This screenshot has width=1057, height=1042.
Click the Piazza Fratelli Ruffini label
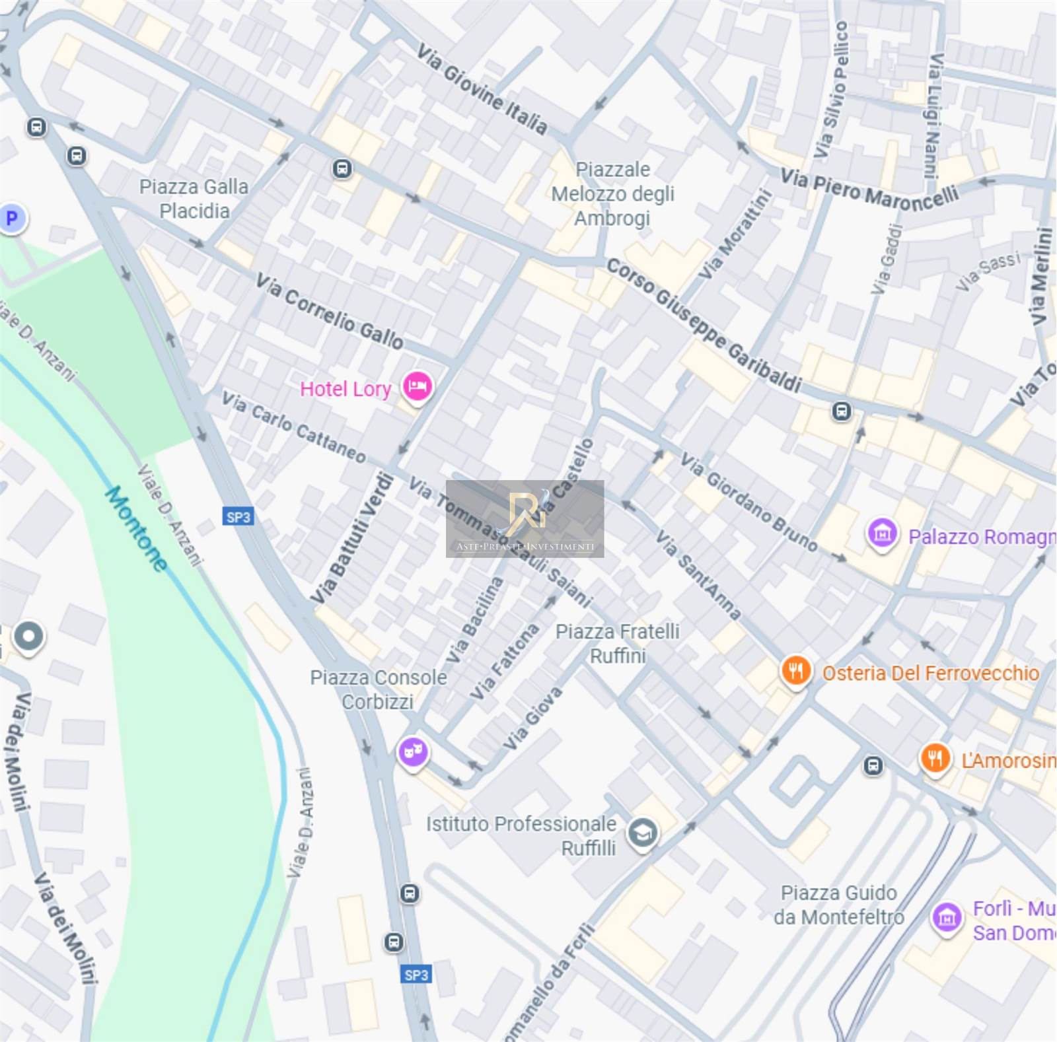click(x=618, y=644)
